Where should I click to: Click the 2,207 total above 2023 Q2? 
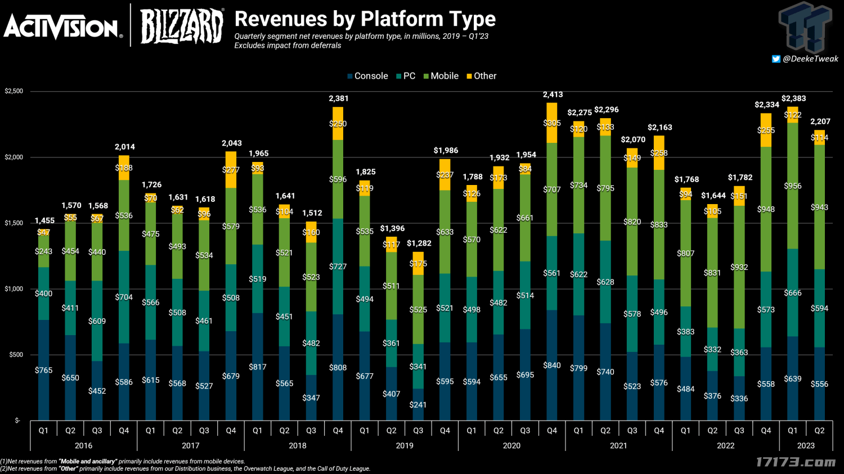click(x=820, y=121)
